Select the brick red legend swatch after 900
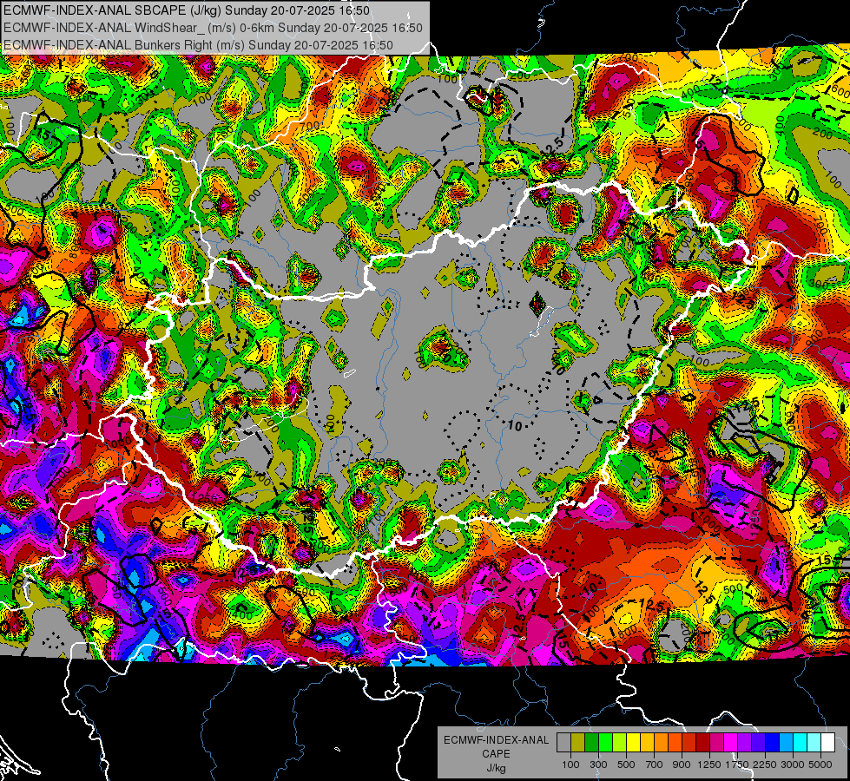Screen dimensions: 850x781 689,743
